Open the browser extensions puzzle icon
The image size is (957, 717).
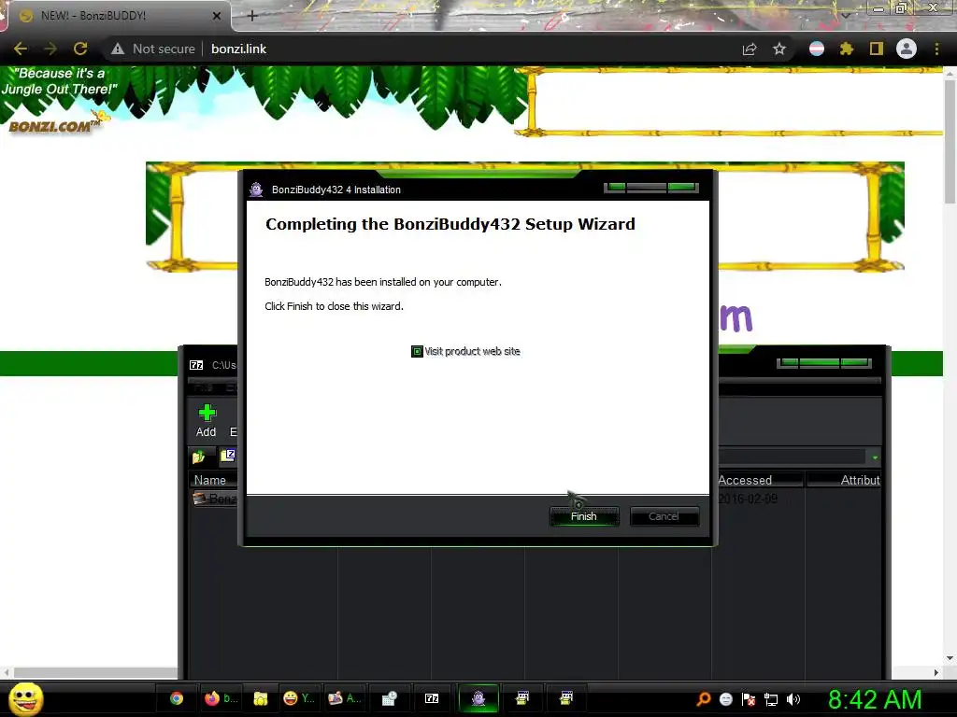847,49
